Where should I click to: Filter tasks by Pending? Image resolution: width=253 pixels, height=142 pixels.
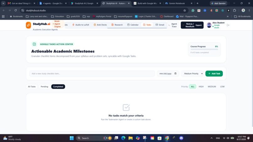point(44,87)
